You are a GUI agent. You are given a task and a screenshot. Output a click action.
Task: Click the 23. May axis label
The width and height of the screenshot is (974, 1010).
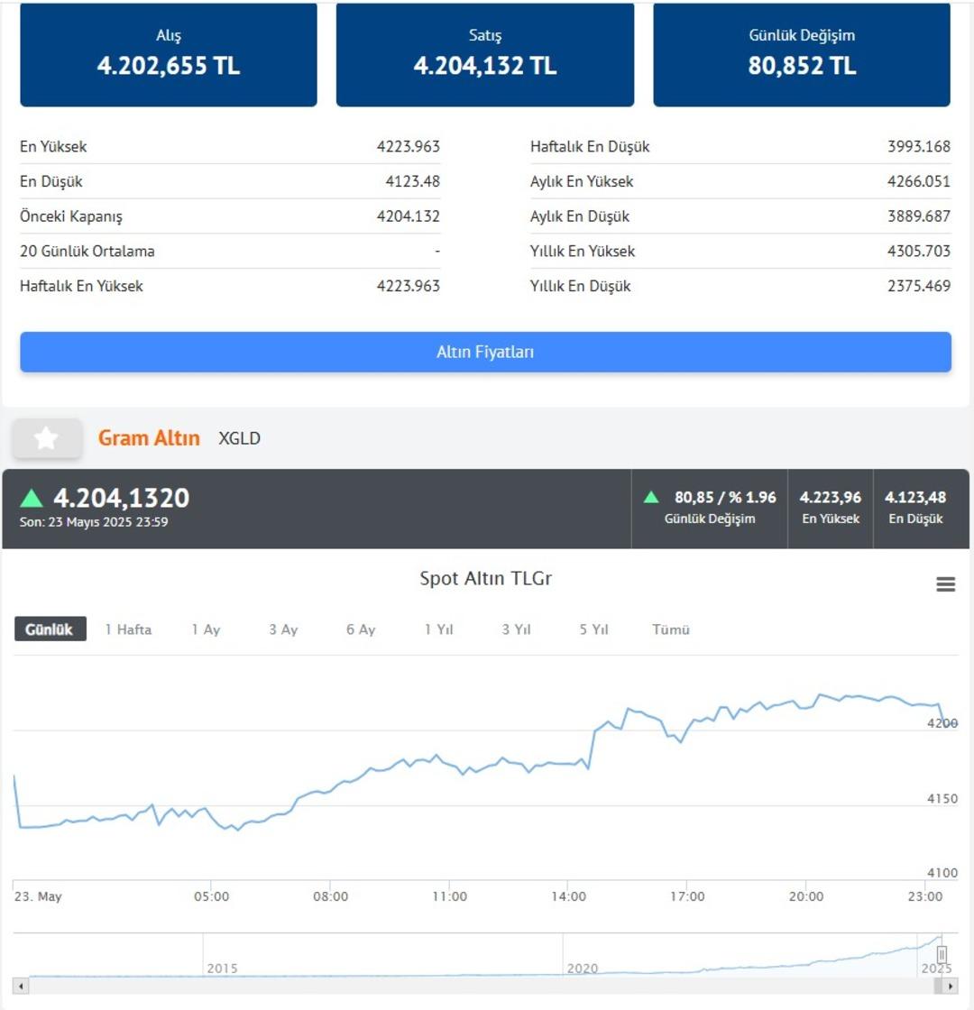click(x=38, y=896)
